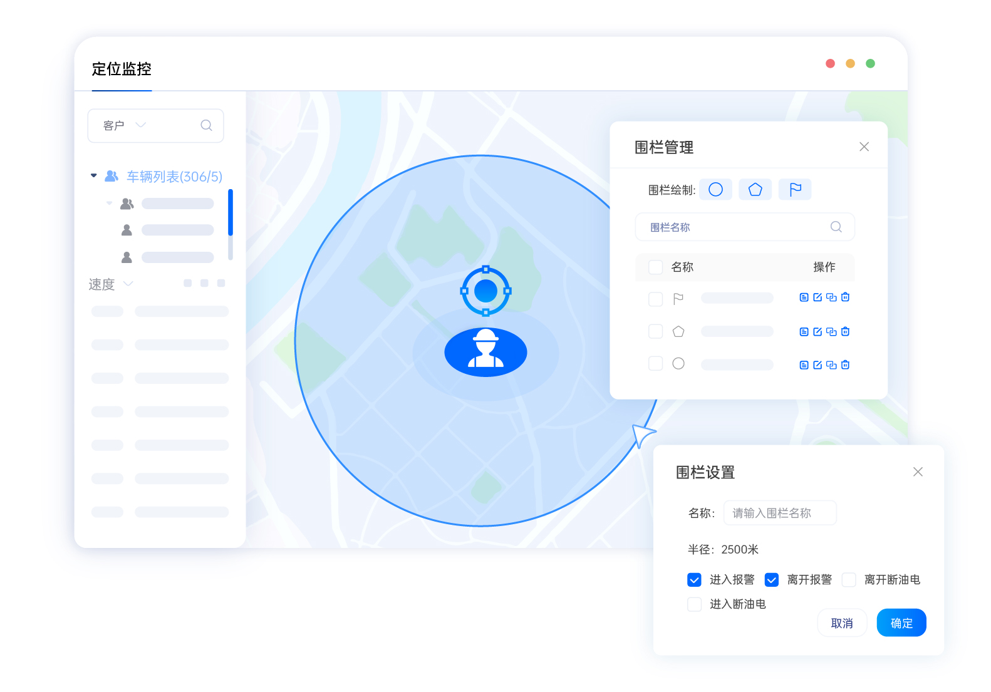
Task: Uncheck the 进入报警 checkbox
Action: 694,580
